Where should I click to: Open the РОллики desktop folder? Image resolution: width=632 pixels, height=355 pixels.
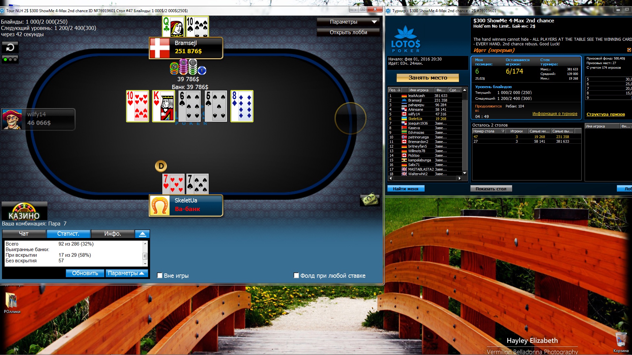click(x=12, y=302)
